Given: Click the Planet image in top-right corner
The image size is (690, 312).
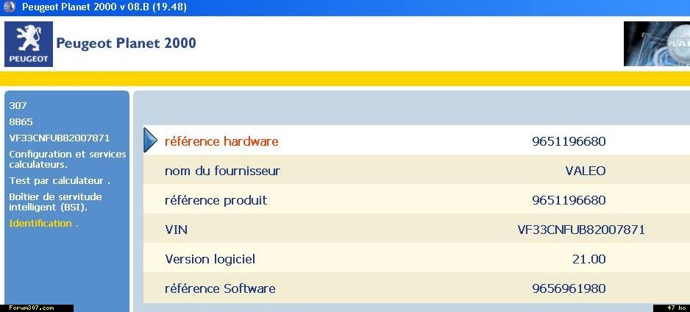Looking at the screenshot, I should point(657,43).
